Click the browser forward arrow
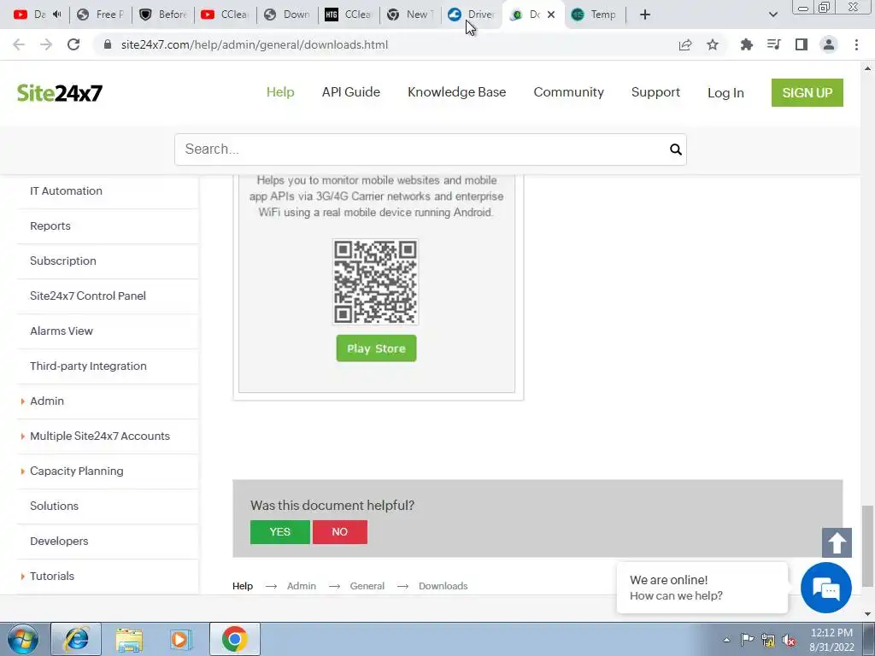The height and width of the screenshot is (656, 875). click(x=46, y=44)
